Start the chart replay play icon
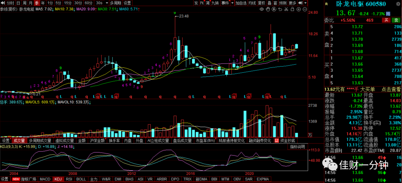402x183 pixels. click(274, 9)
